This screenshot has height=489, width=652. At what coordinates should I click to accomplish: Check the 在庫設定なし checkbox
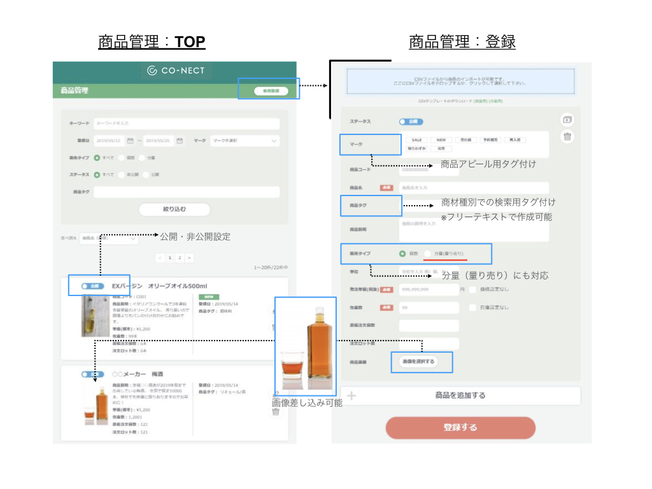click(472, 307)
